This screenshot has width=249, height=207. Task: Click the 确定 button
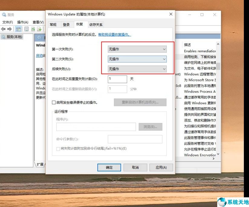tap(109, 167)
